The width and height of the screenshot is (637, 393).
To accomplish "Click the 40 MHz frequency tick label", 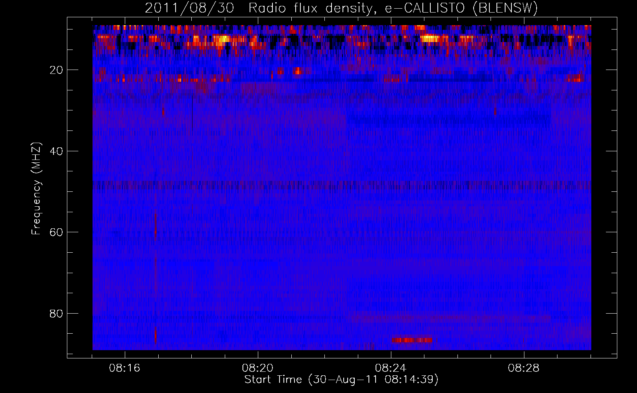I will point(56,151).
